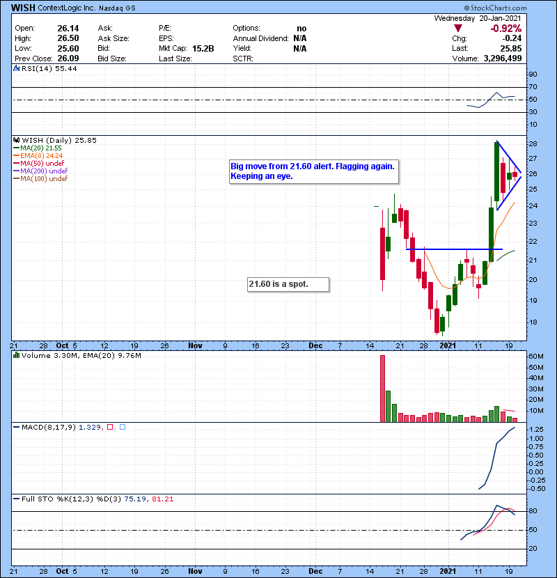The image size is (557, 578).
Task: Click the WISH (Daily) 25.85 chart label
Action: (x=59, y=141)
